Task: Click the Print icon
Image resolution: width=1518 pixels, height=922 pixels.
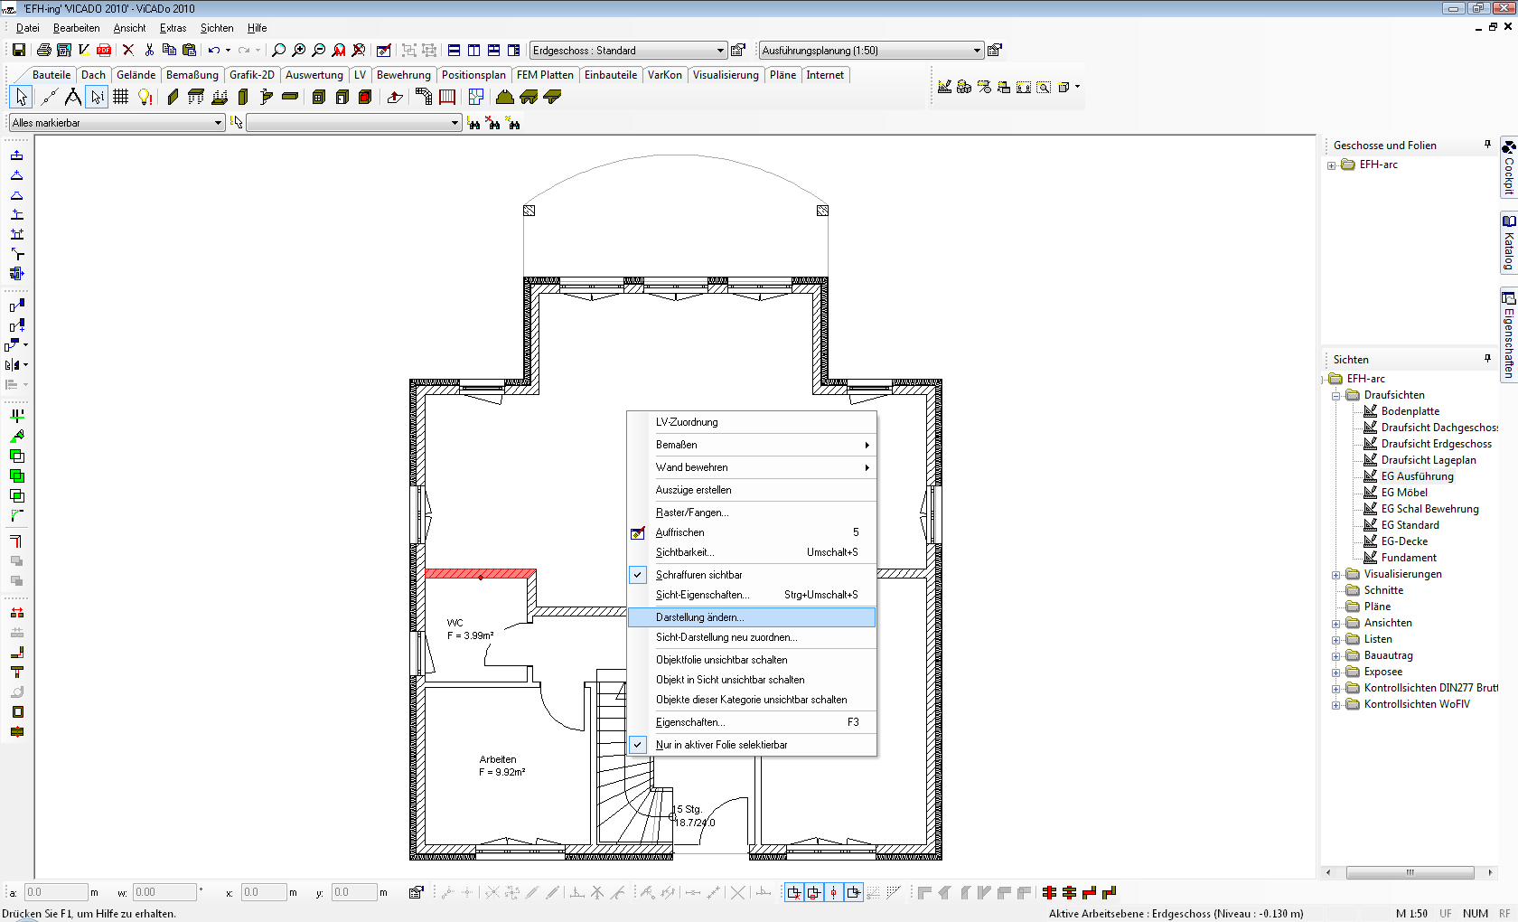Action: click(43, 50)
